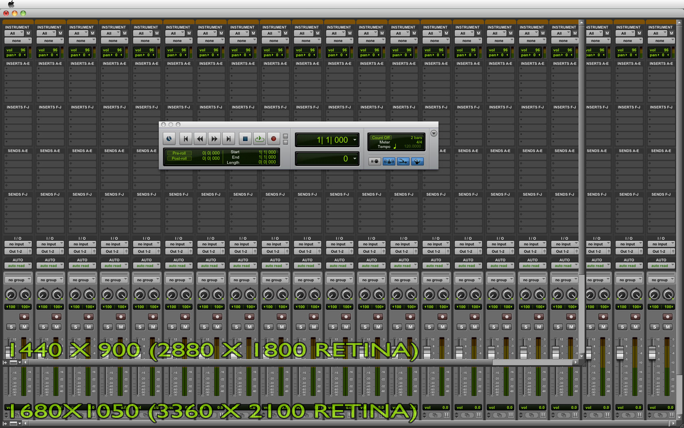Image resolution: width=684 pixels, height=428 pixels.
Task: Toggle the MIDI Merge button
Action: pos(403,161)
